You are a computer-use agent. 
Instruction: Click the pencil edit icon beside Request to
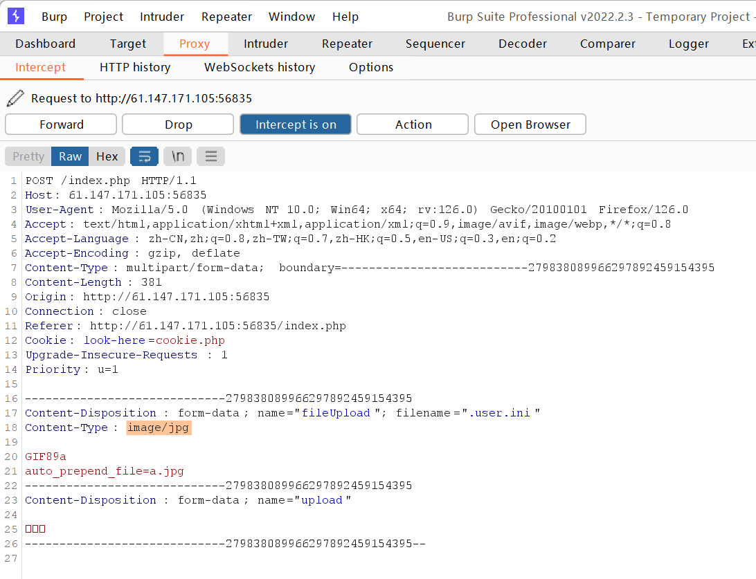click(x=15, y=98)
